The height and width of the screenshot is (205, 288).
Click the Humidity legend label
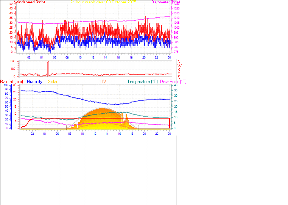pos(34,82)
